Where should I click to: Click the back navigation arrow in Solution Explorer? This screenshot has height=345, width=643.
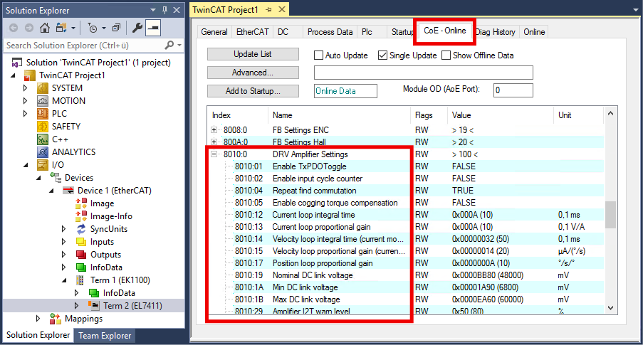(x=14, y=28)
